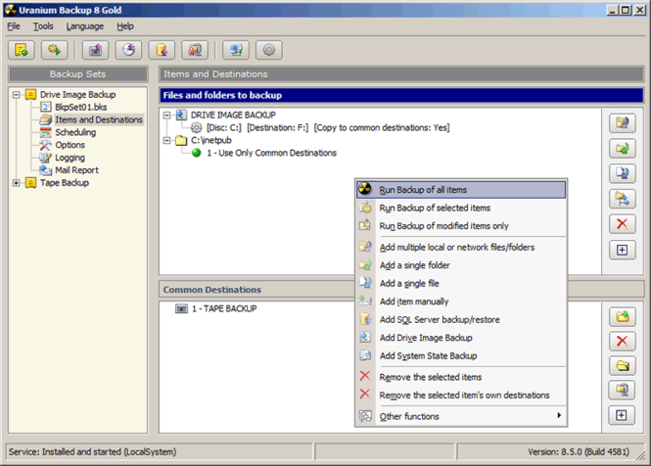Click monitor icon button in destinations panel
This screenshot has height=466, width=651.
[622, 391]
